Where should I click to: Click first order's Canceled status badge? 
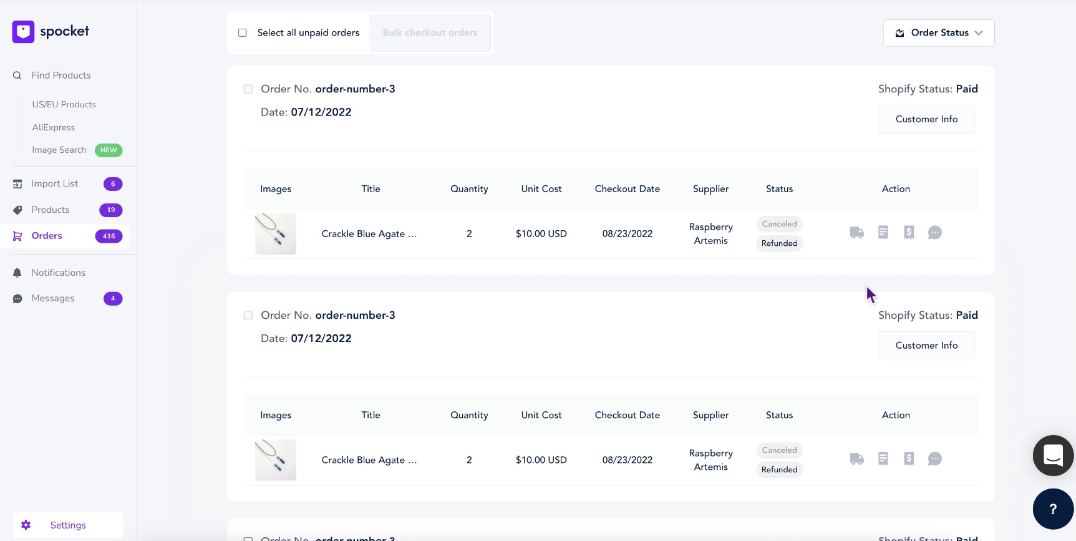pyautogui.click(x=779, y=224)
